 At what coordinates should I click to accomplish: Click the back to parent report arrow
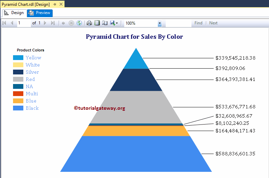pos(63,23)
